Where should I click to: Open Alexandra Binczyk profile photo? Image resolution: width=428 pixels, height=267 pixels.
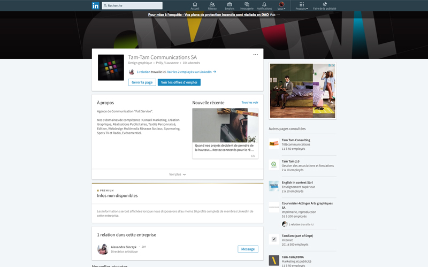pos(103,249)
